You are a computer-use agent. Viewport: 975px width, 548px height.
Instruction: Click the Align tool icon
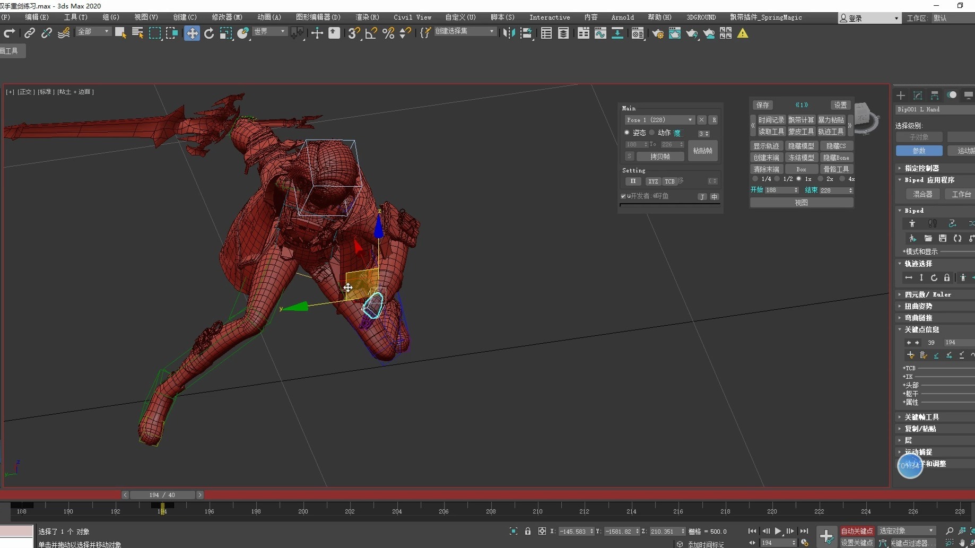point(526,33)
